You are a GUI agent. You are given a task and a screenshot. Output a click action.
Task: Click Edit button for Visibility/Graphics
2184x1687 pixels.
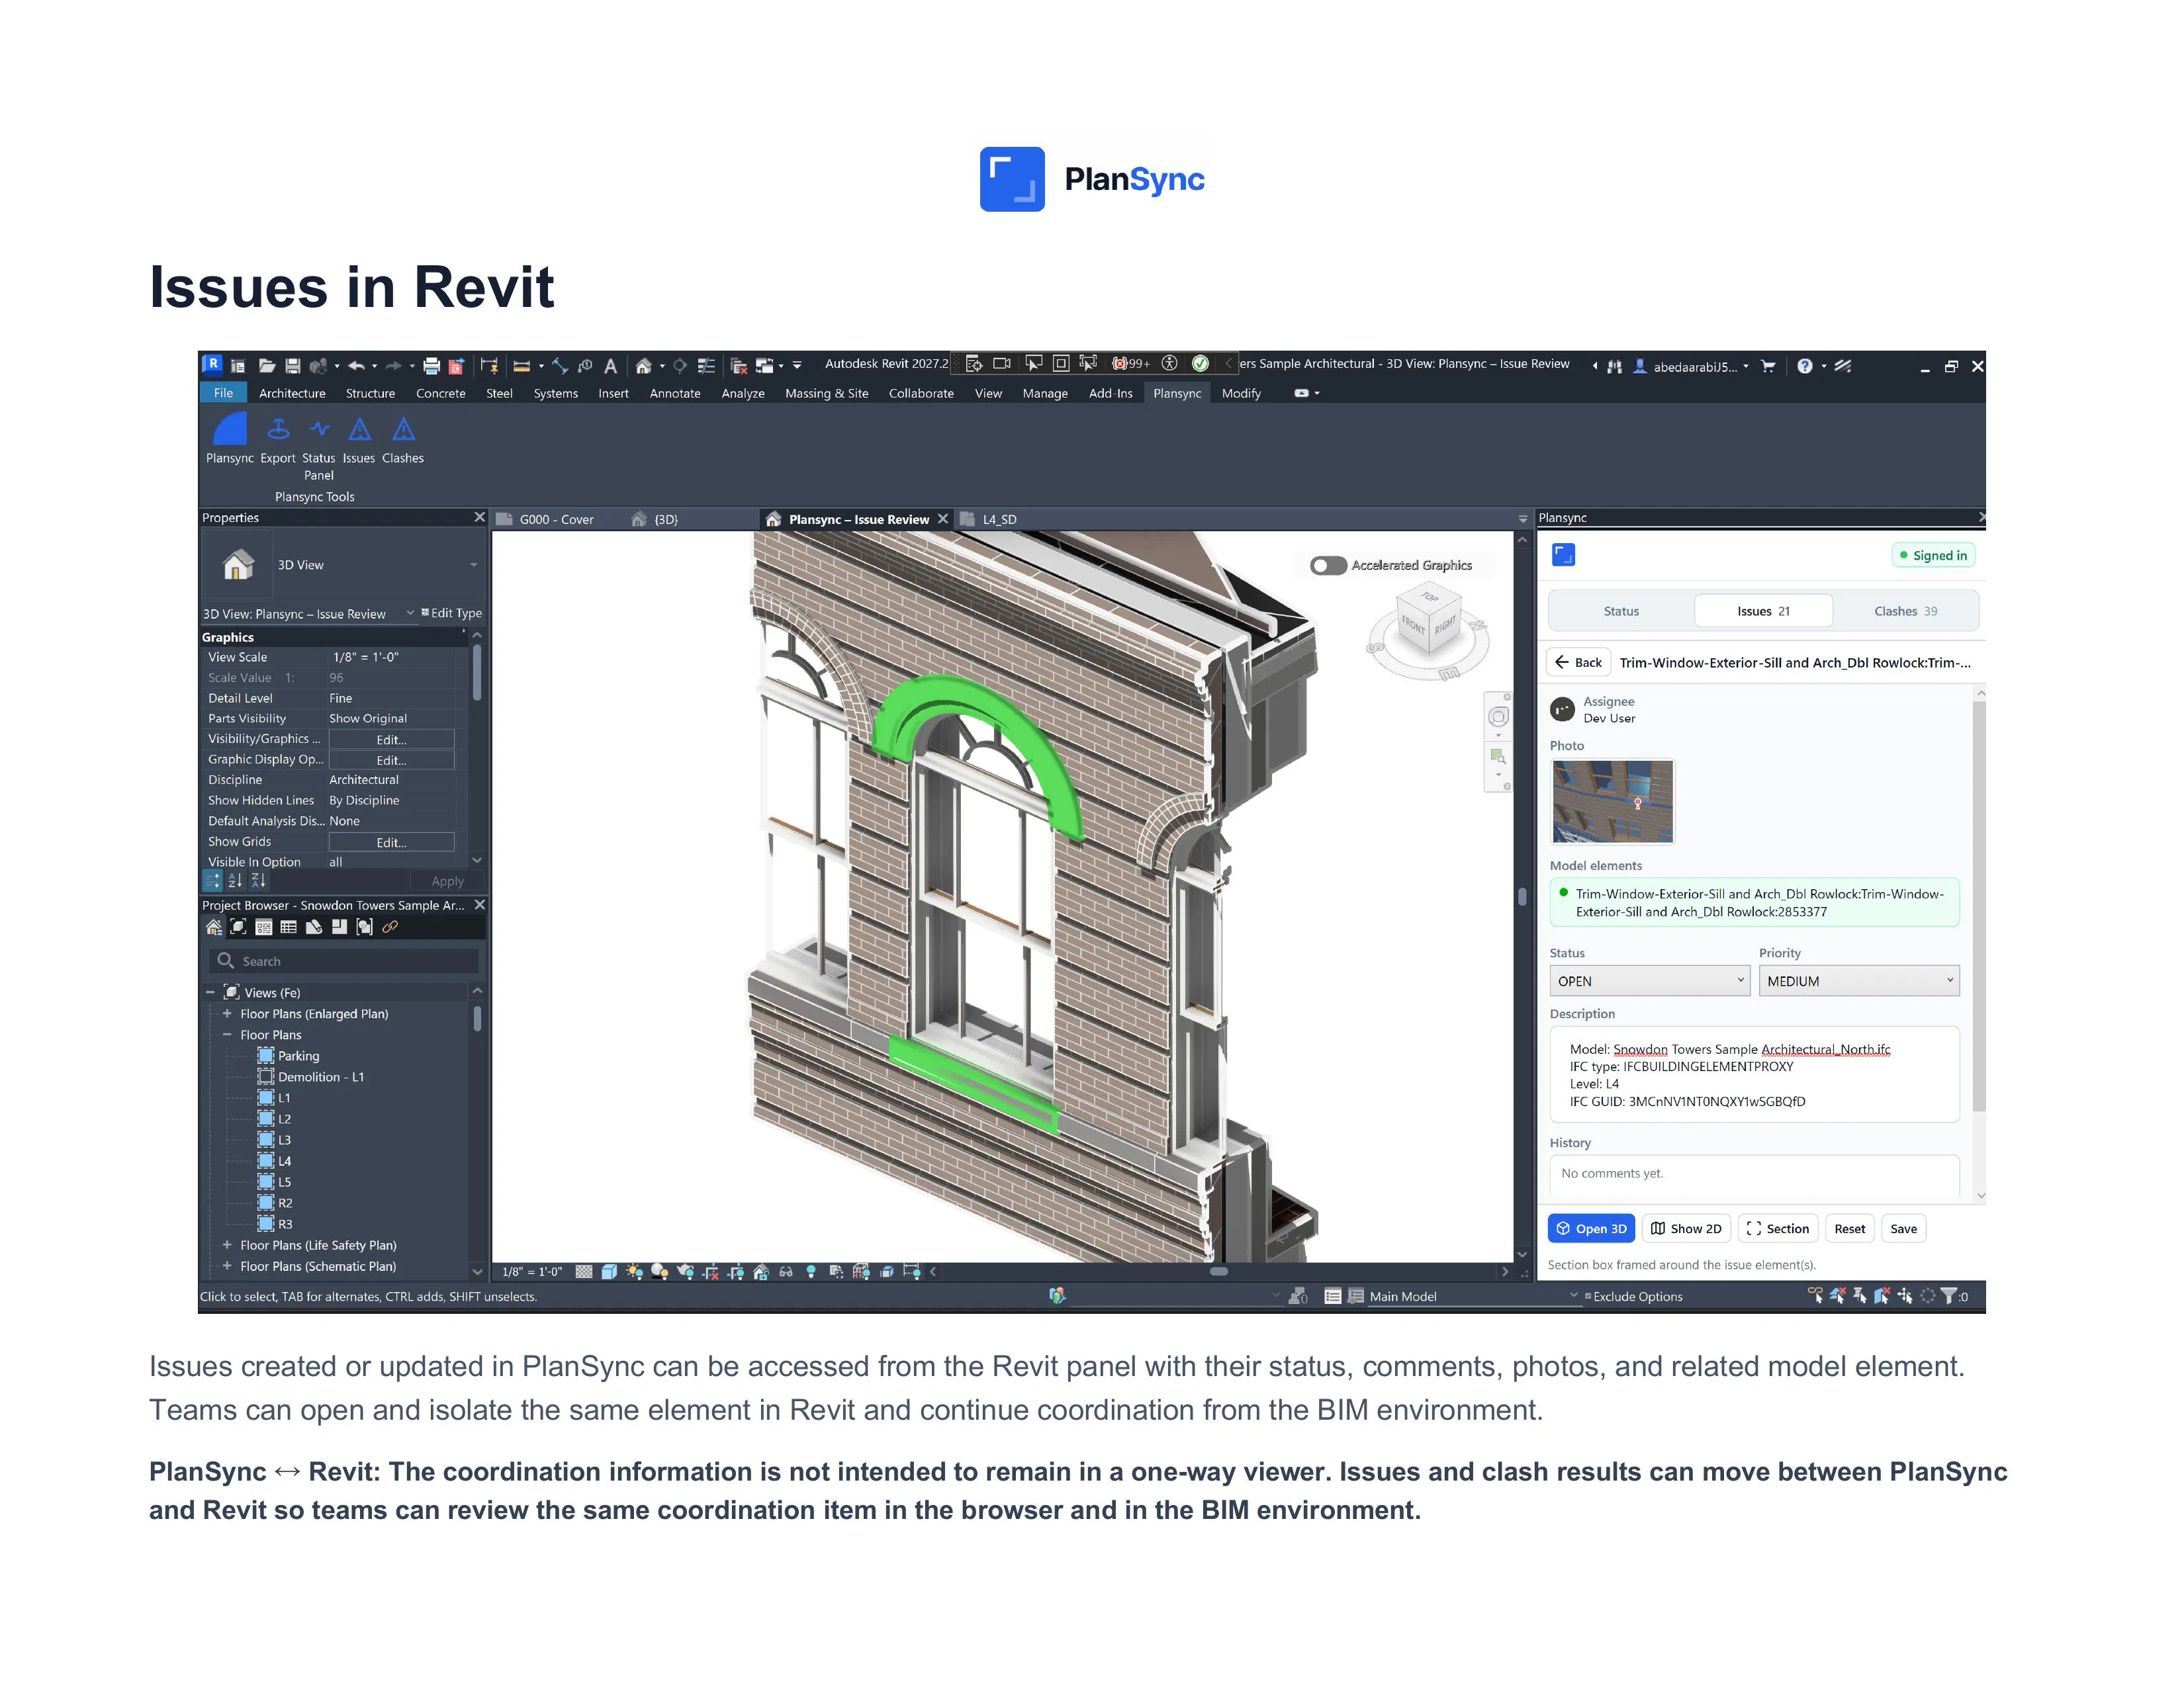click(x=391, y=740)
